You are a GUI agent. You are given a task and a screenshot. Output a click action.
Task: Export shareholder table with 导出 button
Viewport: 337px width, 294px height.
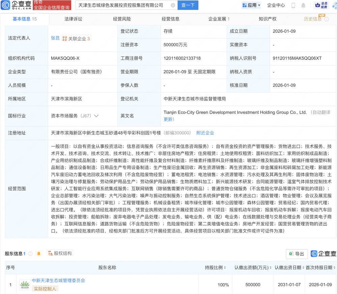tap(297, 254)
